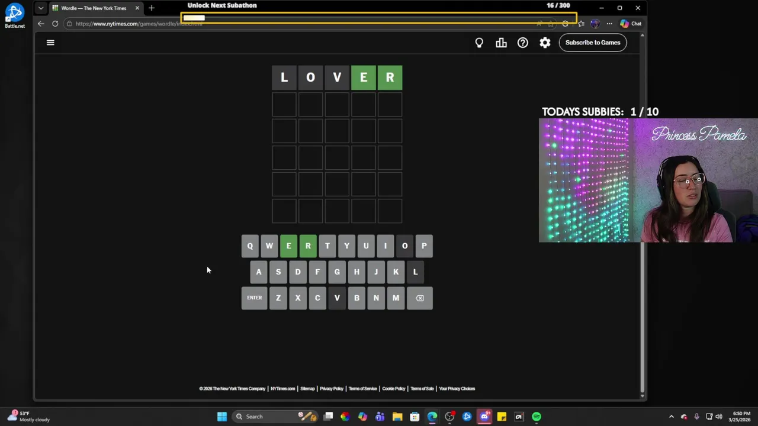Tap the A key
Screen dimensions: 758x426
pos(259,272)
